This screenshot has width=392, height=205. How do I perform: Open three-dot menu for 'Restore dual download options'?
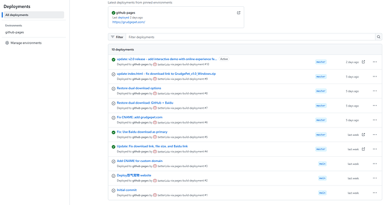tap(375, 91)
